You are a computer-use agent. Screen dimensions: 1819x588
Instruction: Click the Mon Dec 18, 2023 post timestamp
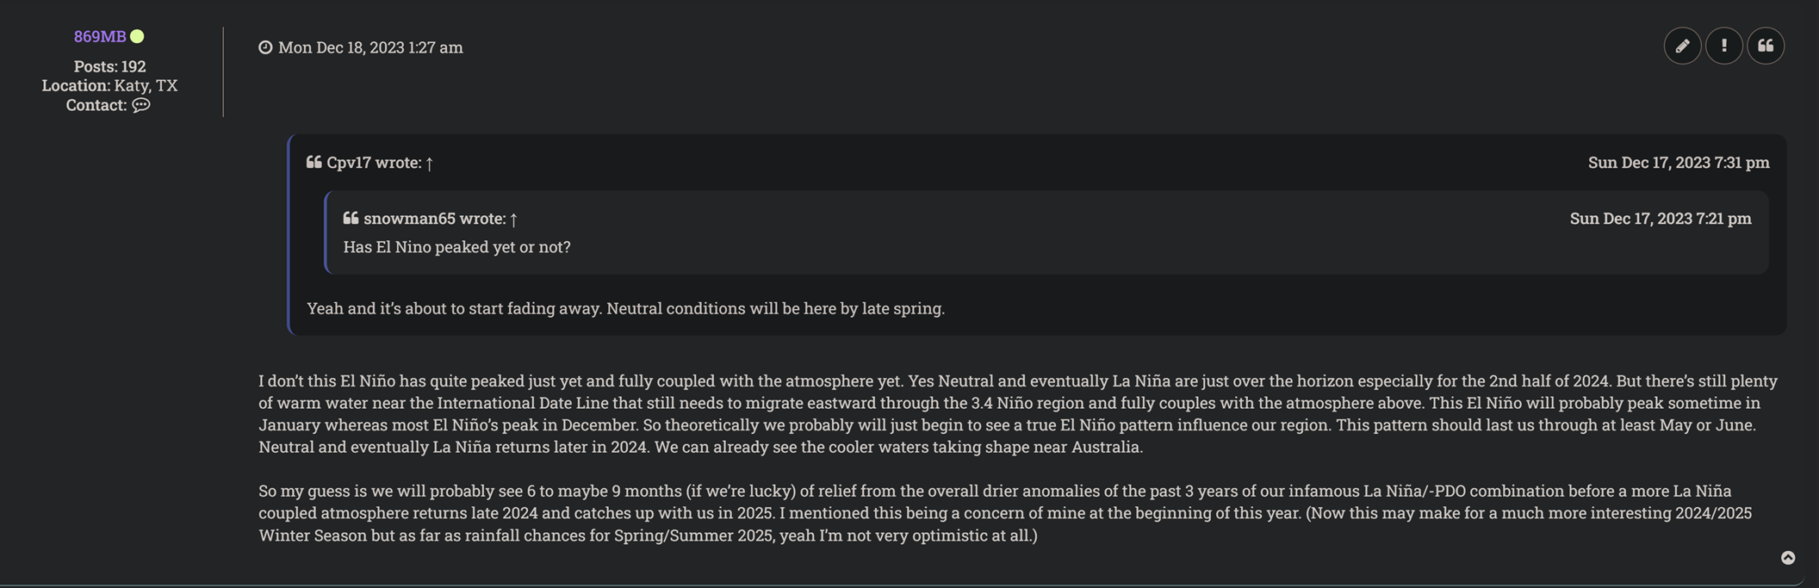click(370, 47)
